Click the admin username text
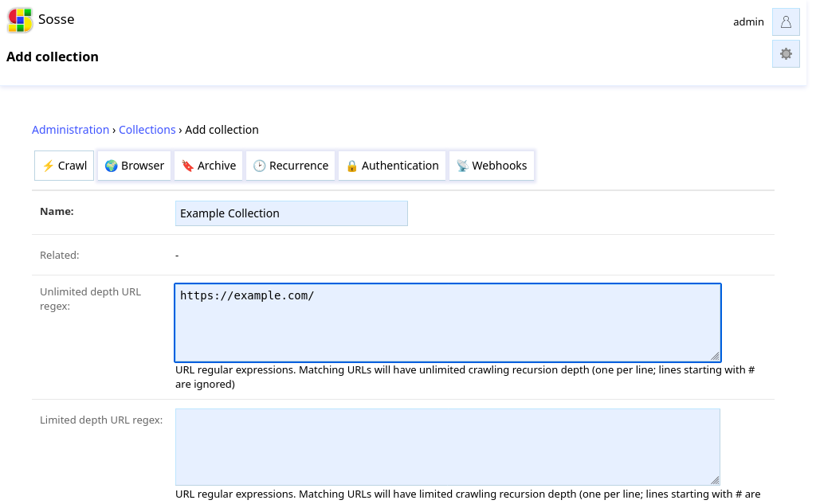 (748, 21)
